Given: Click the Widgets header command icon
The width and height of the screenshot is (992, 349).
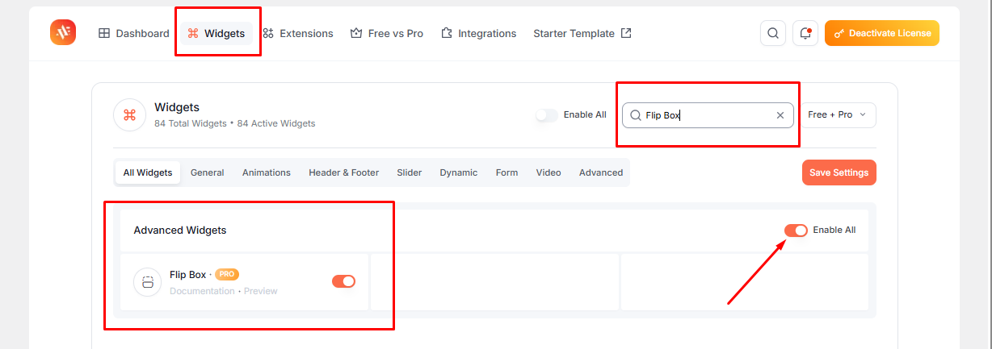Looking at the screenshot, I should (x=129, y=115).
